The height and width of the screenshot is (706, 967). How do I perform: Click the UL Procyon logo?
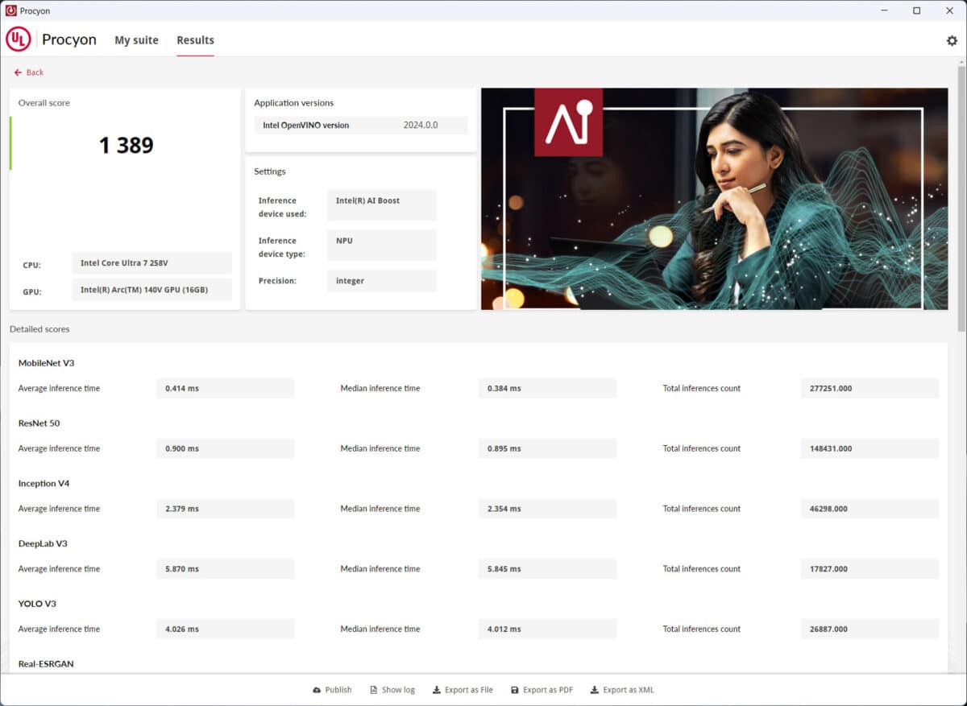pyautogui.click(x=19, y=39)
